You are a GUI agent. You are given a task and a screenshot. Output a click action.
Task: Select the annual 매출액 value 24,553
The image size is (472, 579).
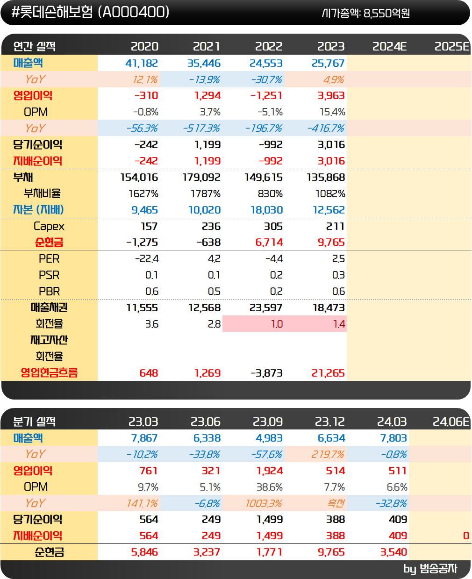[x=266, y=63]
